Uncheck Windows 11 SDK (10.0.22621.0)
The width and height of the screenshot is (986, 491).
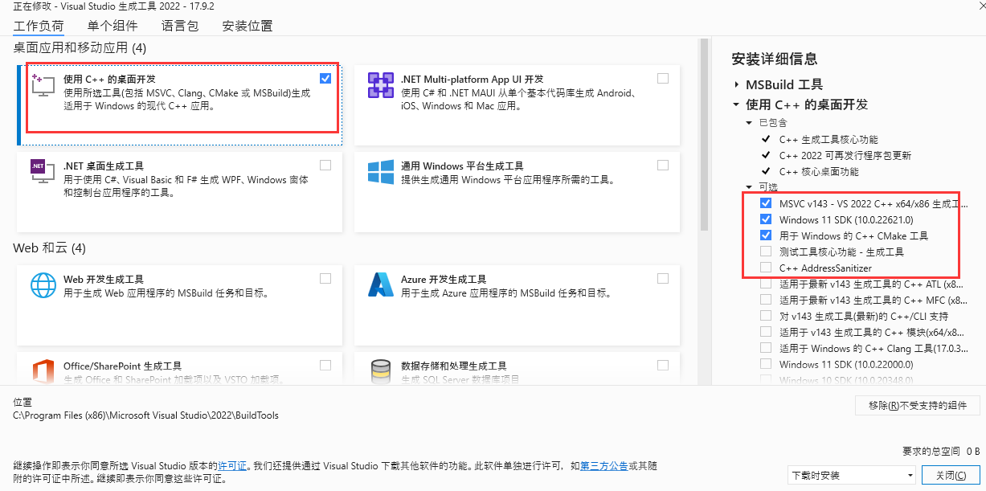tap(765, 219)
